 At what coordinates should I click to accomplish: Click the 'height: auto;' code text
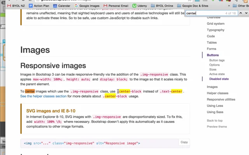click(x=78, y=79)
